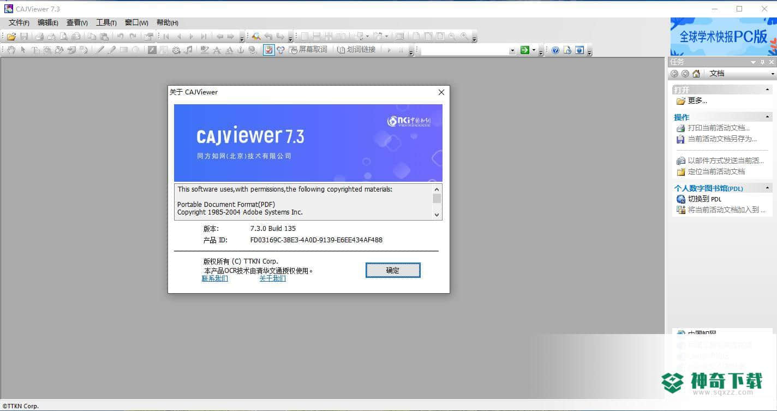Viewport: 777px width, 411px height.
Task: Click the scrollbar thumb in About license box
Action: coord(437,198)
